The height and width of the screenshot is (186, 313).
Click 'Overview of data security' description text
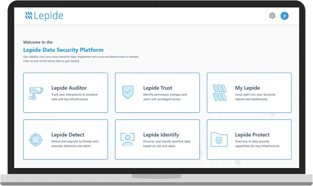click(252, 141)
